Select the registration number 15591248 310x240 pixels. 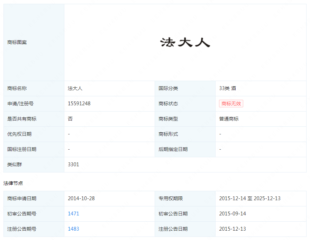79,104
